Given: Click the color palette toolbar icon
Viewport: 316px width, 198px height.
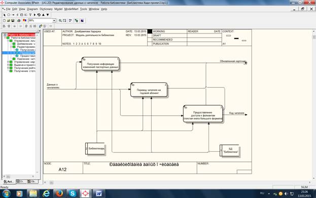Looking at the screenshot, I should coord(24,21).
